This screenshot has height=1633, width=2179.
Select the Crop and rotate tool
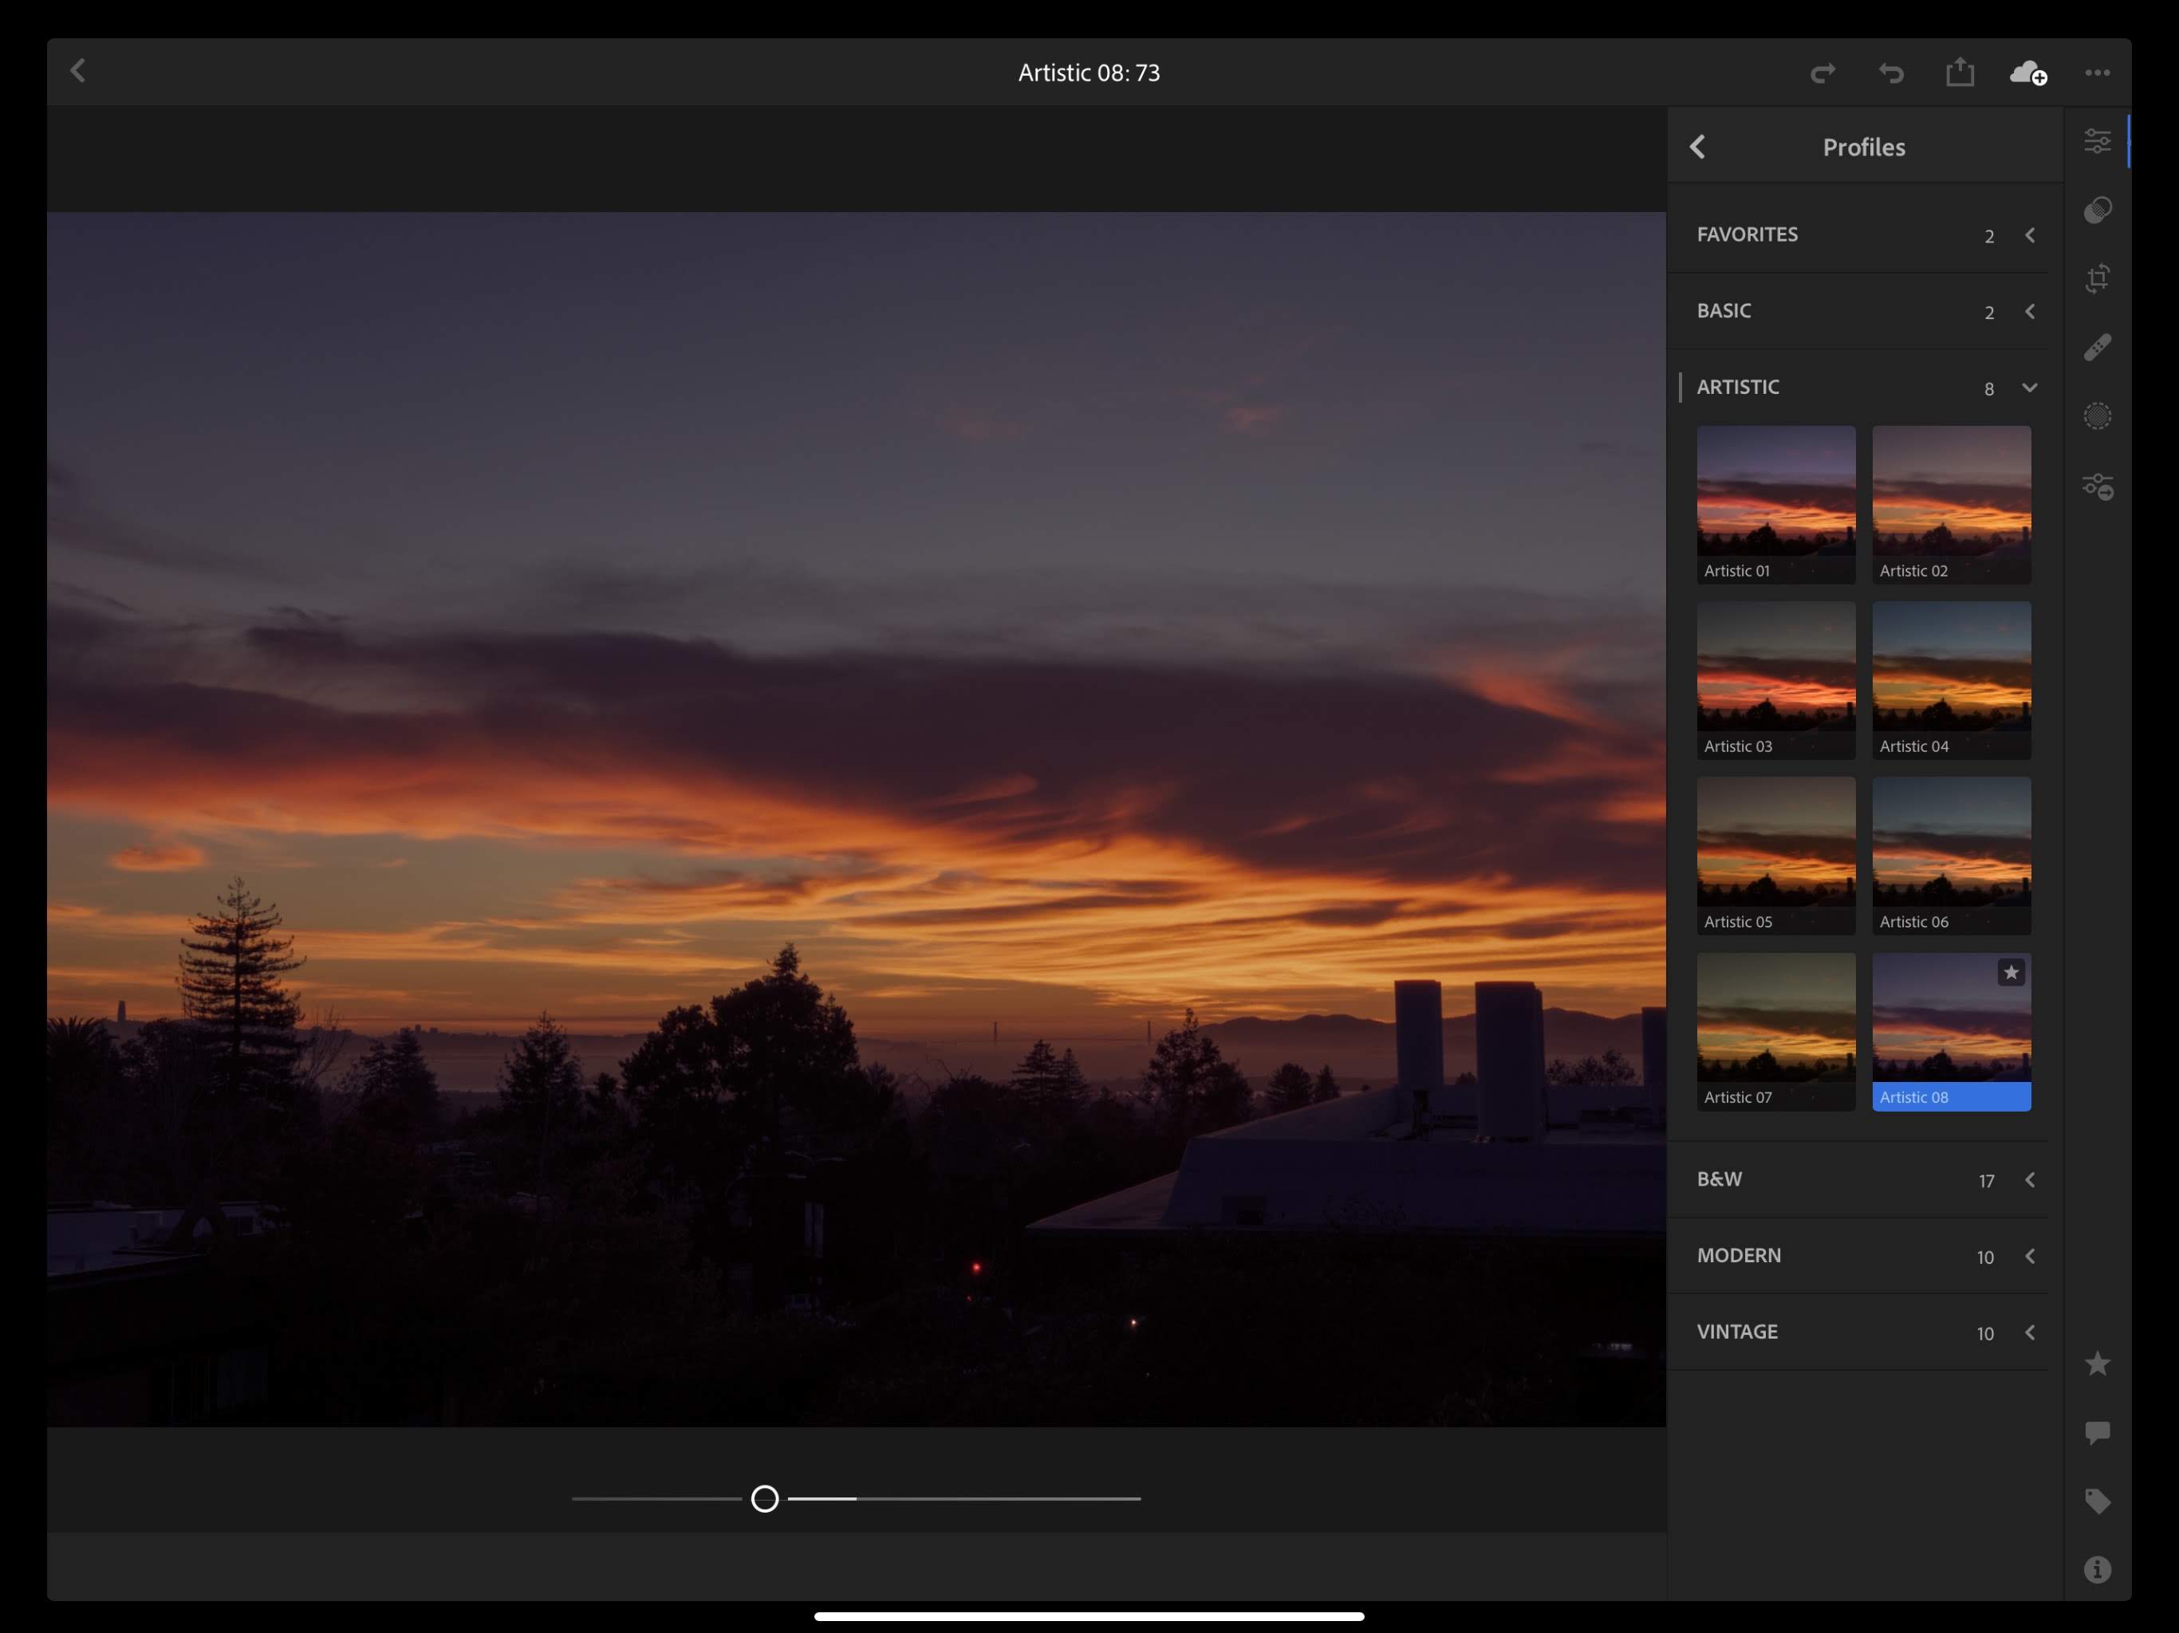[2097, 279]
